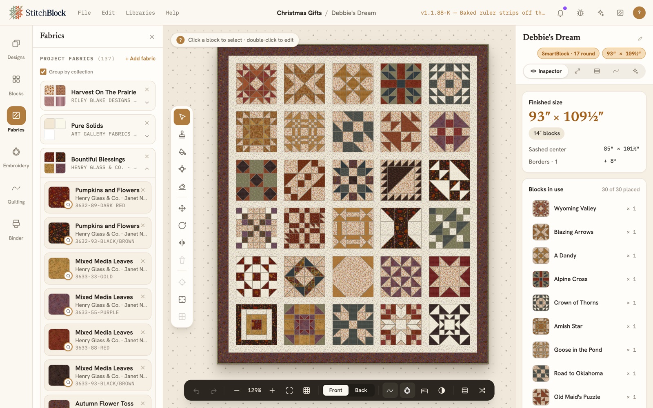Select the Crown of Thorns block in list
The image size is (653, 408).
584,303
